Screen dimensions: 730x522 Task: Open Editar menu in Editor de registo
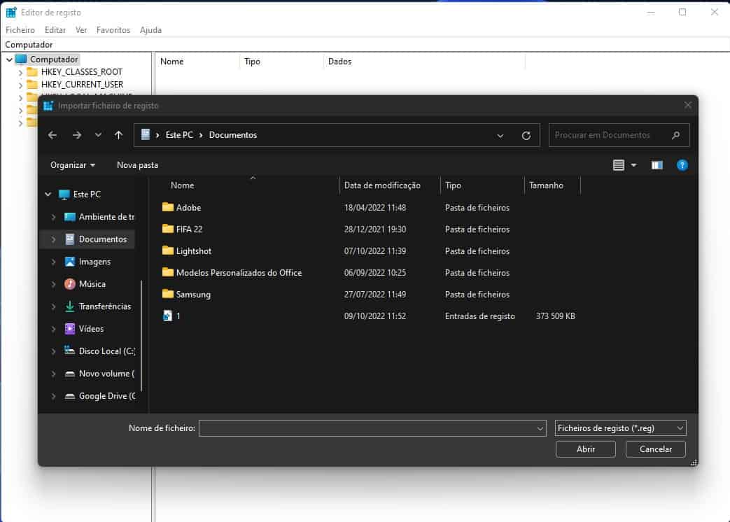point(55,30)
